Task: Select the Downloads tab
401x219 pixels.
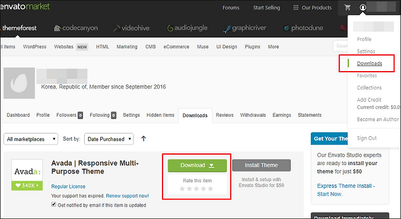Action: coord(195,116)
